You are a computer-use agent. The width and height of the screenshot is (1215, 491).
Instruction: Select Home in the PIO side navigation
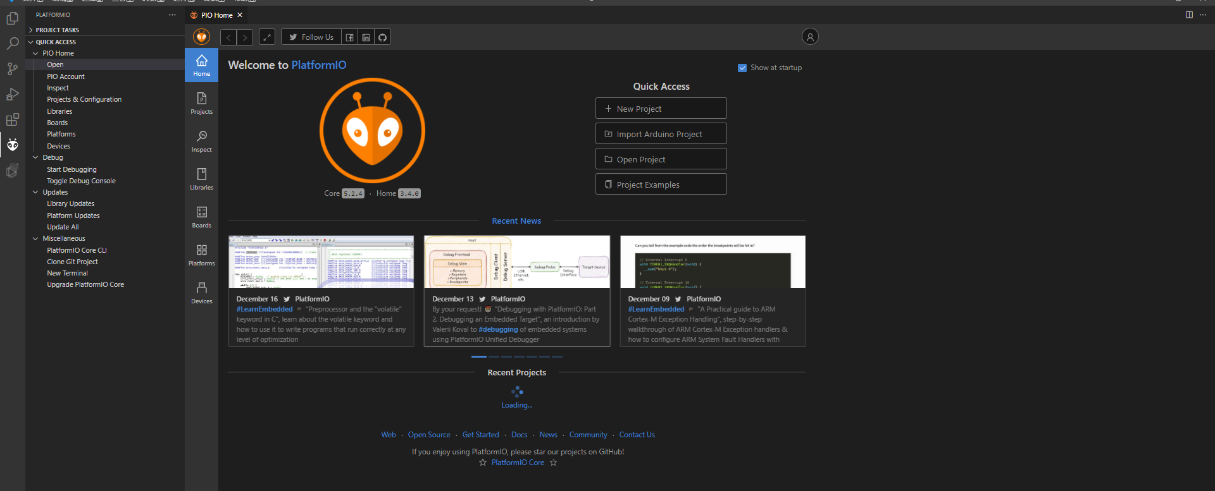[201, 65]
